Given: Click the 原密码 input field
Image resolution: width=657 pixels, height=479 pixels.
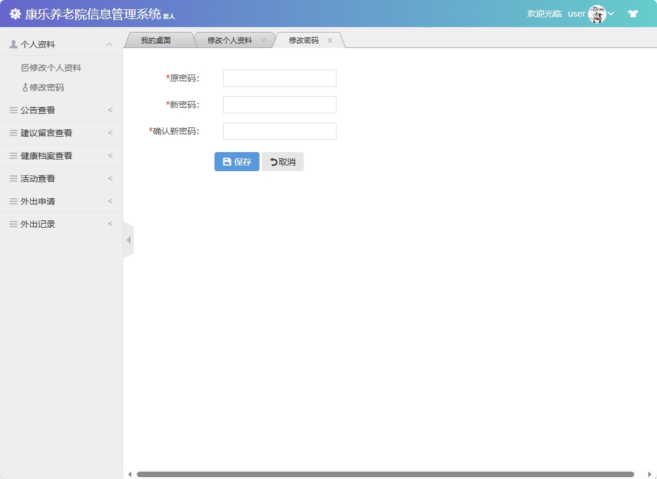Looking at the screenshot, I should click(279, 78).
